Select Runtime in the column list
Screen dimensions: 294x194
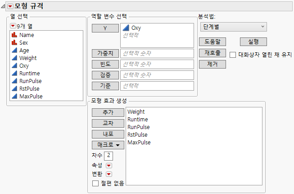(x=30, y=73)
